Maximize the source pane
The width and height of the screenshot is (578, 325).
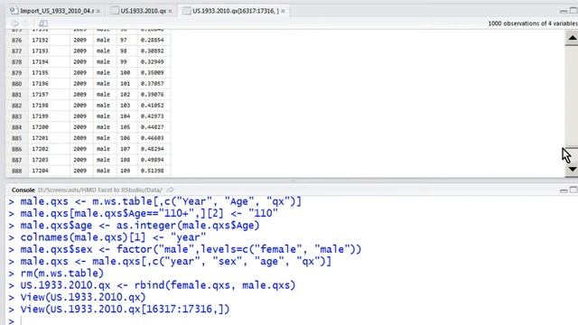573,11
